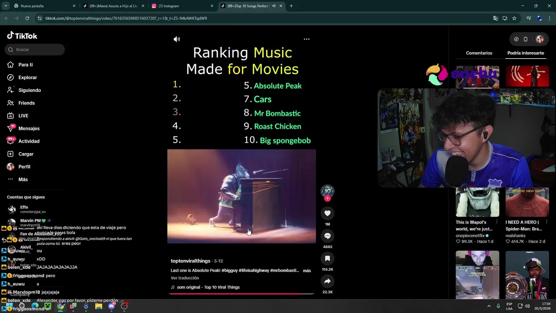
Task: Open the Top 10 creator avatar
Action: pyautogui.click(x=328, y=190)
